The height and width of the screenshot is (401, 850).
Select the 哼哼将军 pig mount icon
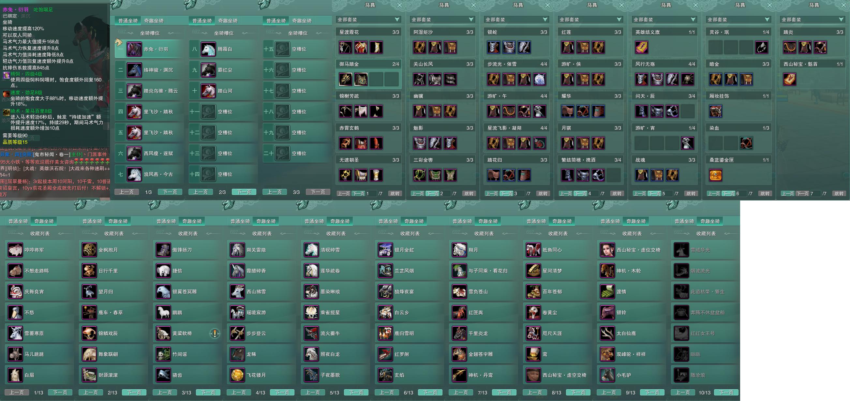(15, 250)
